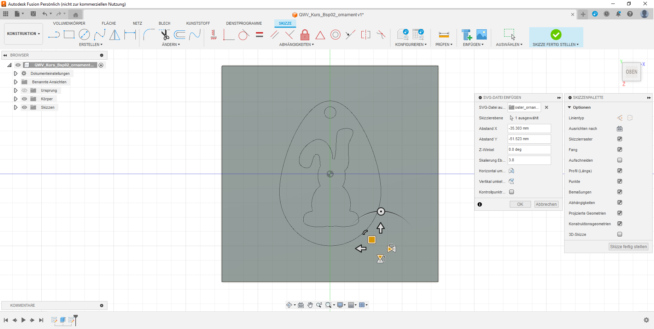Disable the Skizzierraster checkbox
654x329 pixels.
point(619,139)
